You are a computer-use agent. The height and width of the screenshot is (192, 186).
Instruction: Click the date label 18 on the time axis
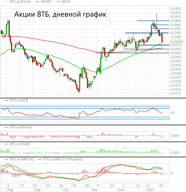click(x=161, y=186)
